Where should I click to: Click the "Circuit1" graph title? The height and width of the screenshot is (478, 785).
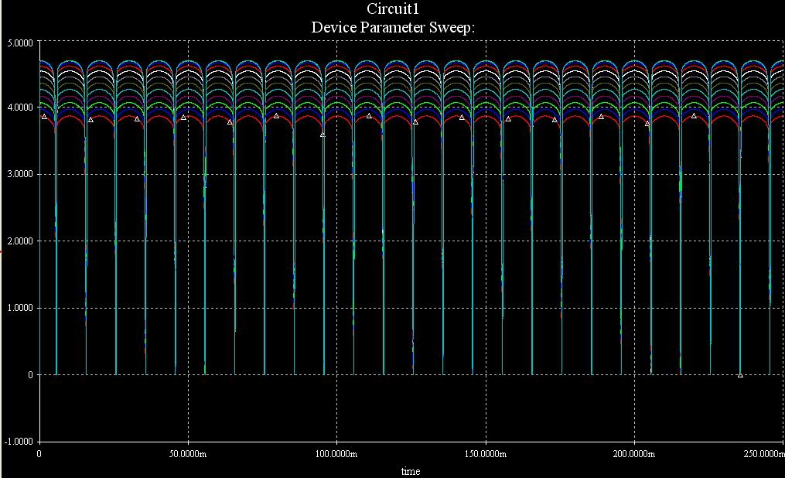pyautogui.click(x=392, y=9)
